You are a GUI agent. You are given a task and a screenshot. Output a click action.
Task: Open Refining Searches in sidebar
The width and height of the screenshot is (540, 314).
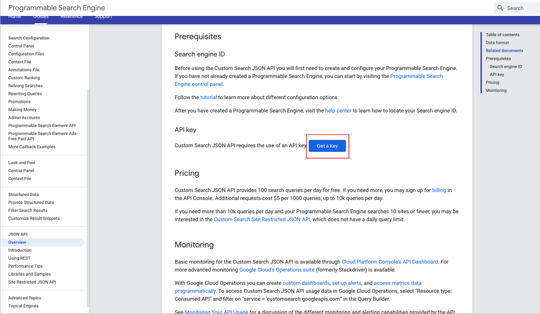[x=25, y=86]
